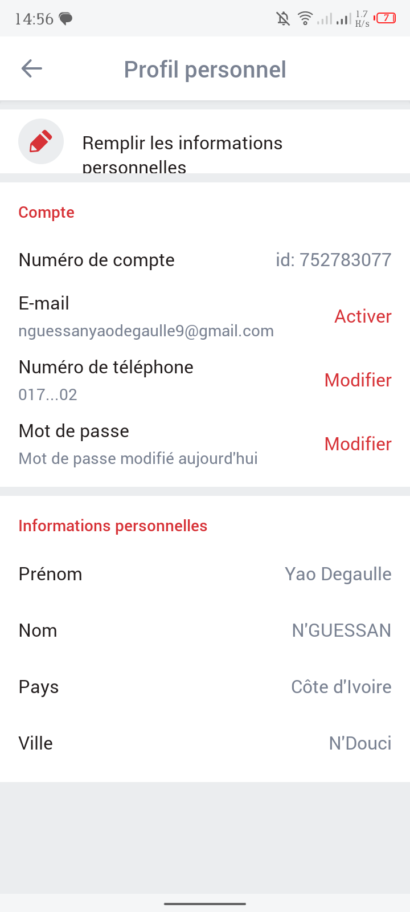The height and width of the screenshot is (912, 410).
Task: Modify the password
Action: coord(358,444)
